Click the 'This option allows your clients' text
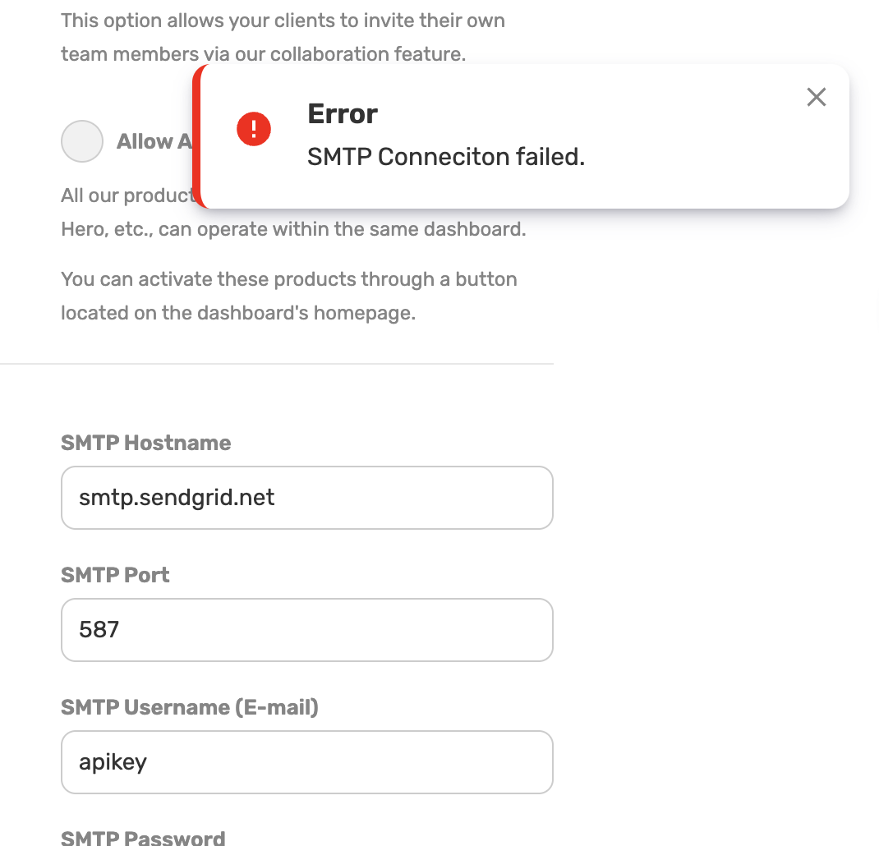The width and height of the screenshot is (879, 846). click(x=283, y=21)
